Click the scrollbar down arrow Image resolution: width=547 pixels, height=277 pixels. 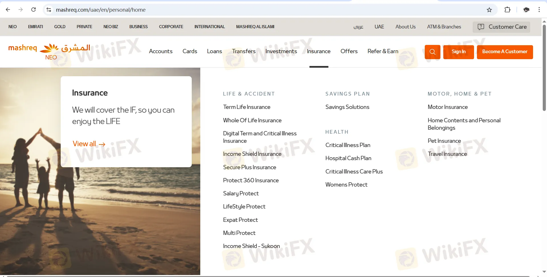click(544, 271)
